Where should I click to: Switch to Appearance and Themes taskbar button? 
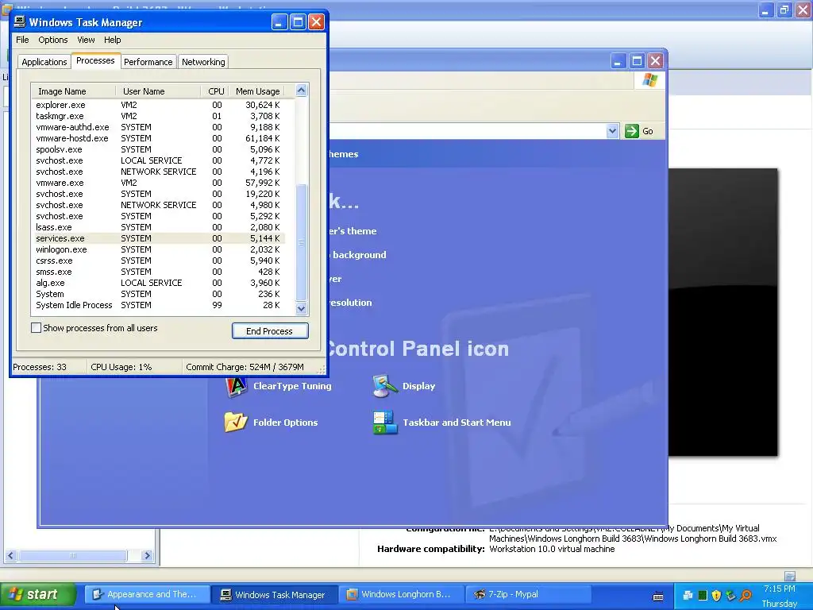click(x=147, y=594)
